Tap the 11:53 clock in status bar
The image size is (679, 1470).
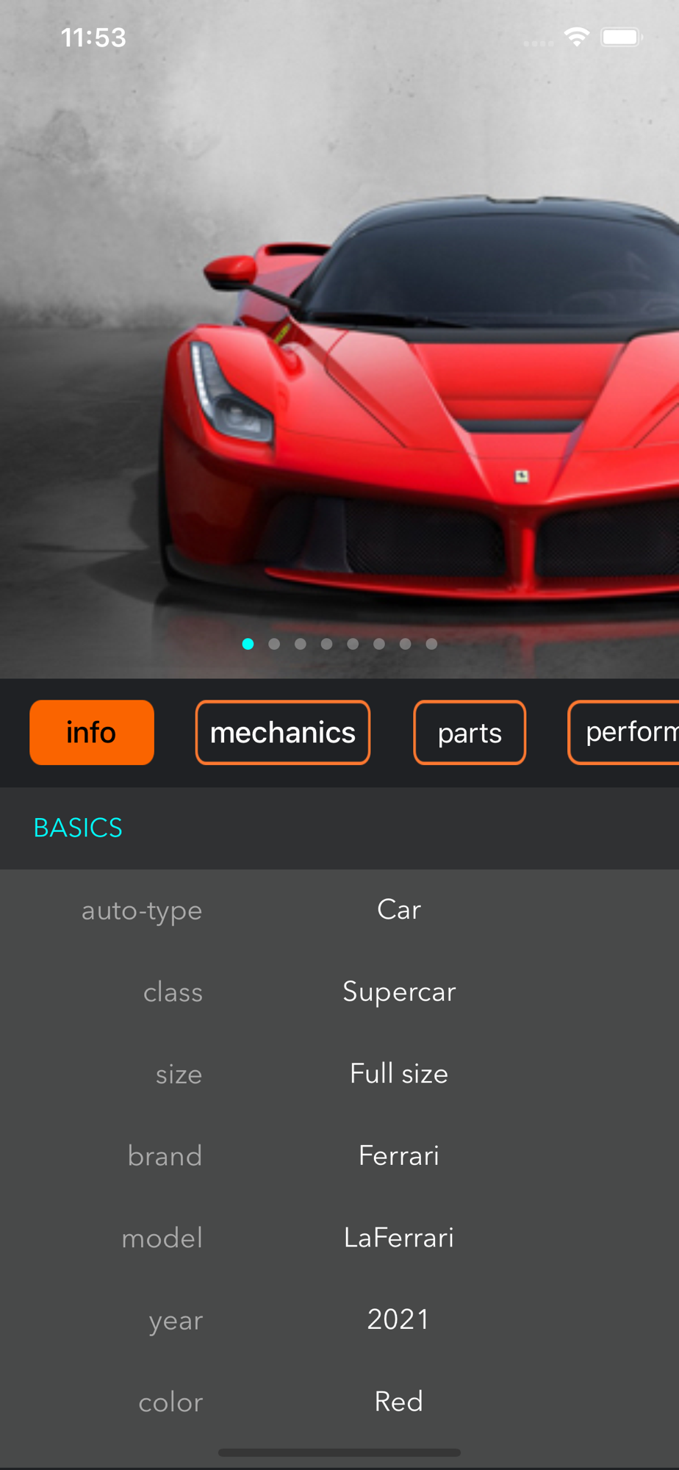93,37
